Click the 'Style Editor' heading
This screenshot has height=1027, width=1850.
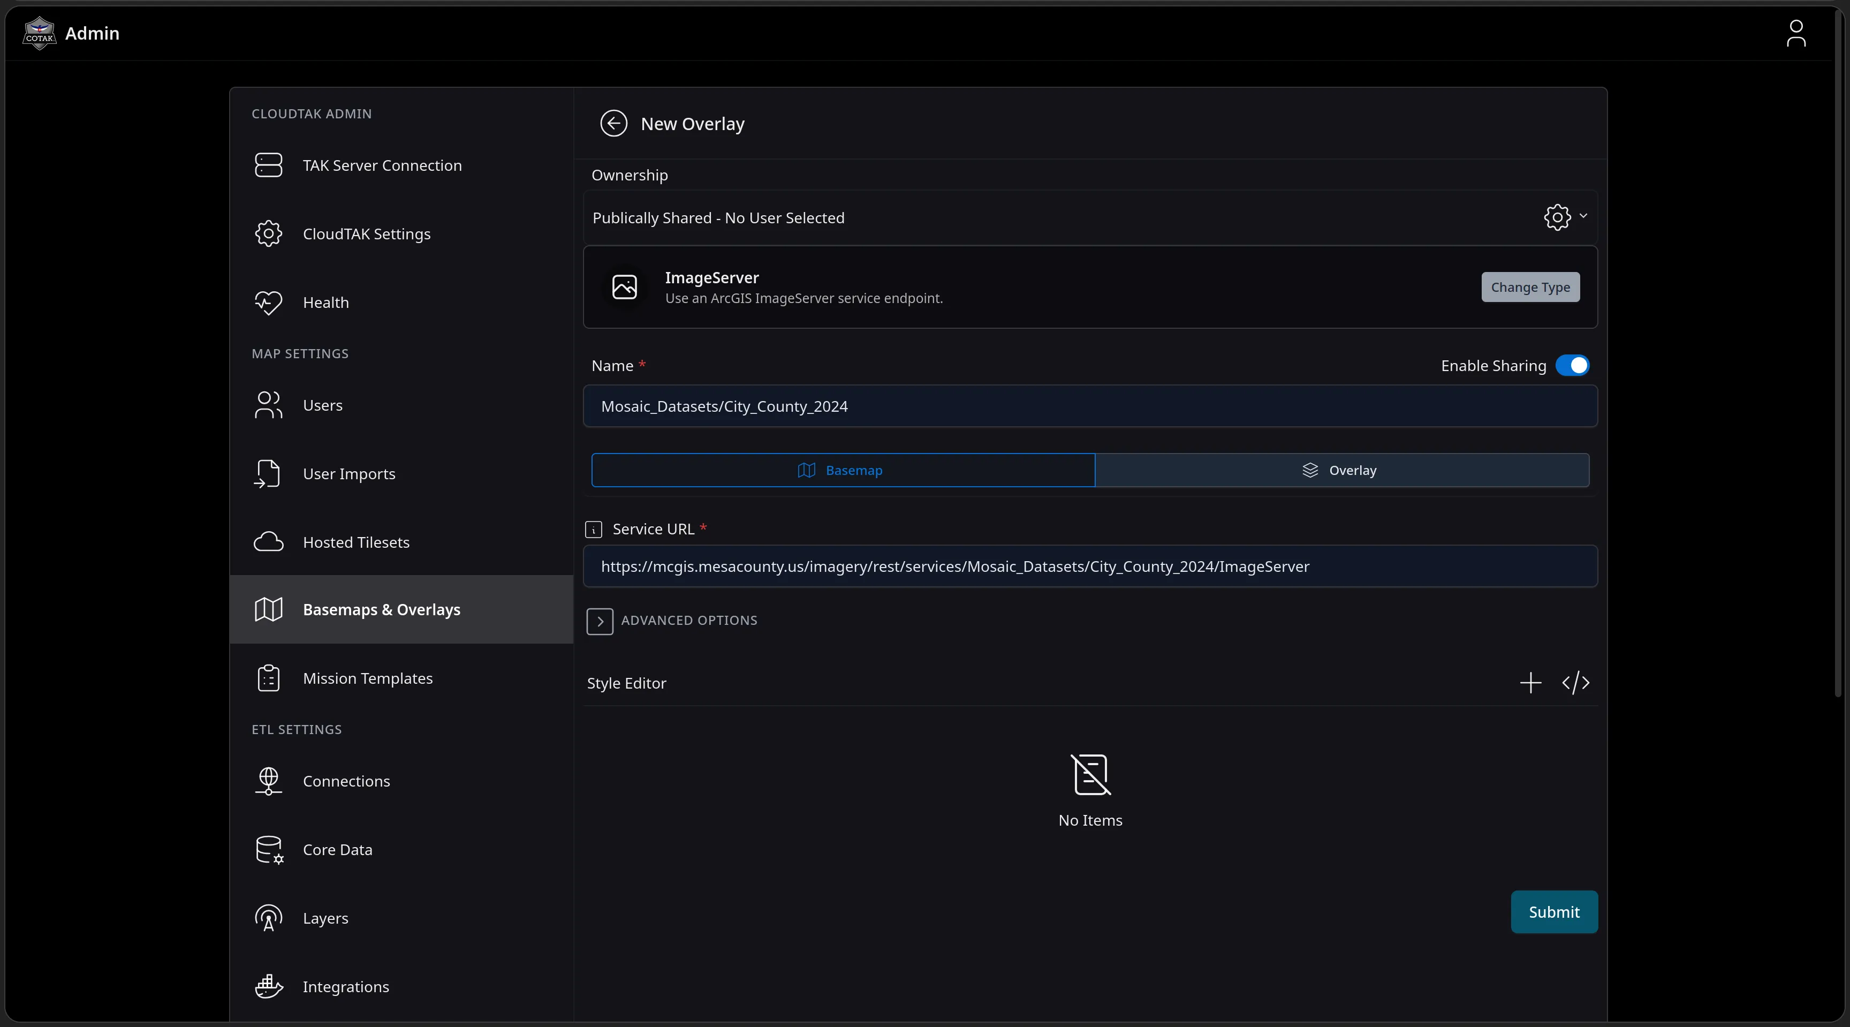(x=626, y=683)
